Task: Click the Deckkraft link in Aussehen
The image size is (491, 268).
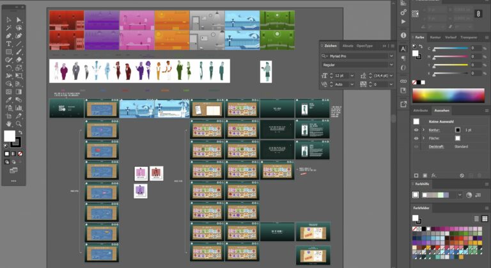Action: [436, 146]
